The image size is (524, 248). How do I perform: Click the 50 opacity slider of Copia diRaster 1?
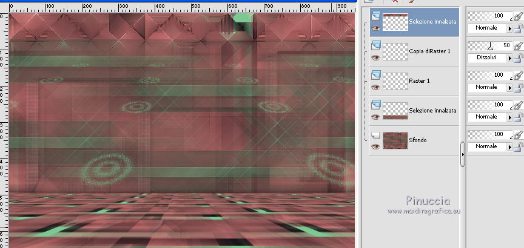(x=490, y=45)
